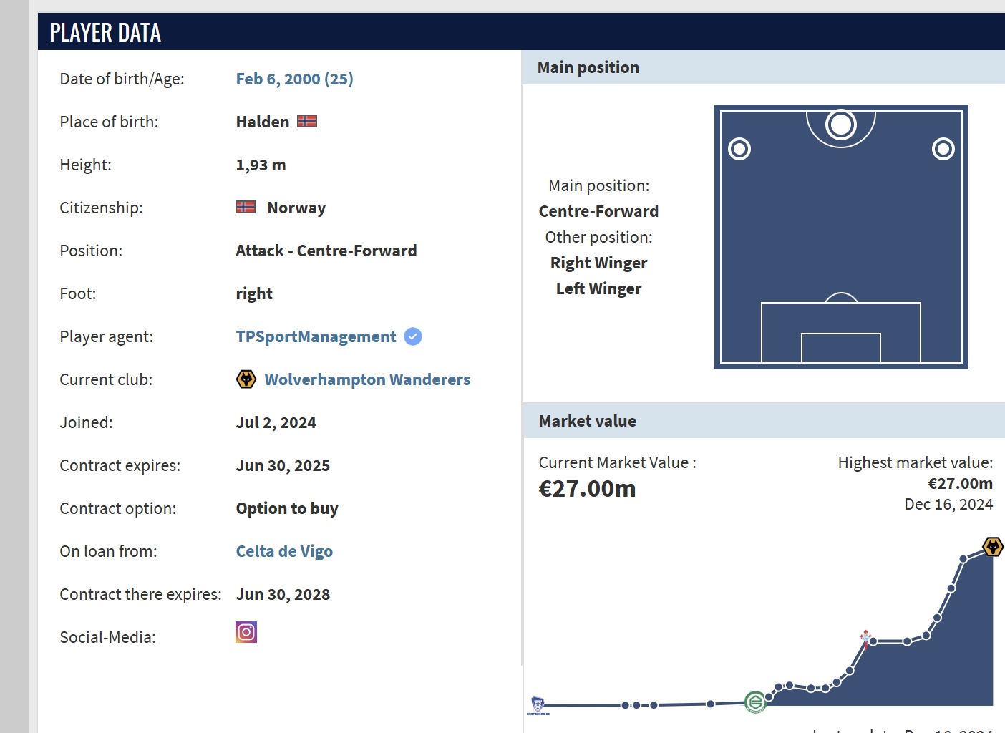Click the Wolverhampton Wanderers club crest
Viewport: 1005px width, 733px height.
[246, 379]
